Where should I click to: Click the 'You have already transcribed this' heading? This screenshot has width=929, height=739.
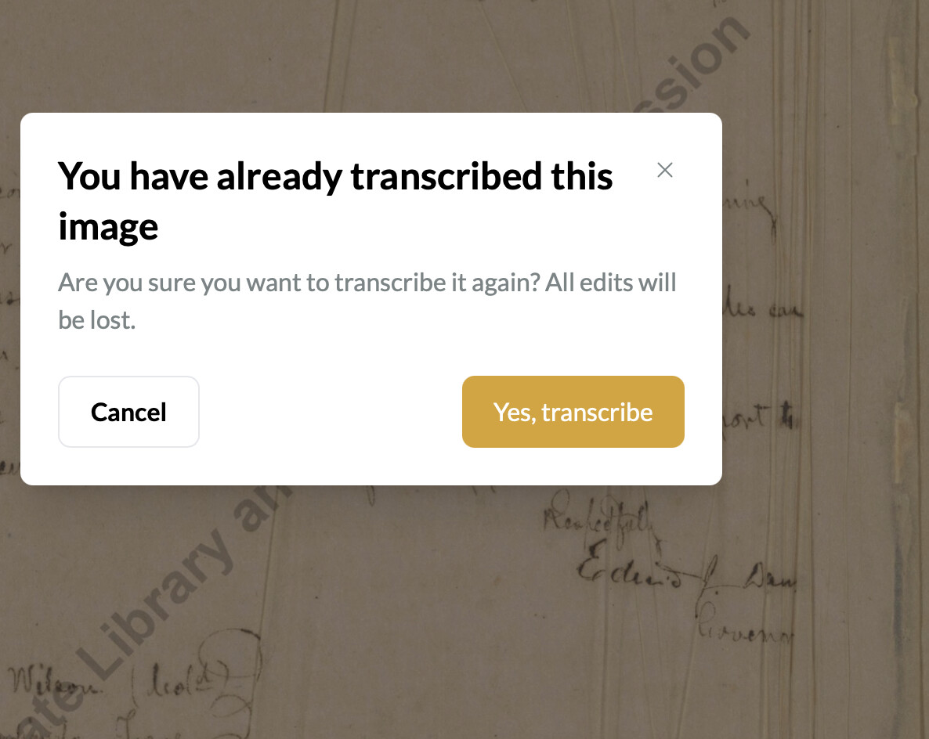click(335, 176)
